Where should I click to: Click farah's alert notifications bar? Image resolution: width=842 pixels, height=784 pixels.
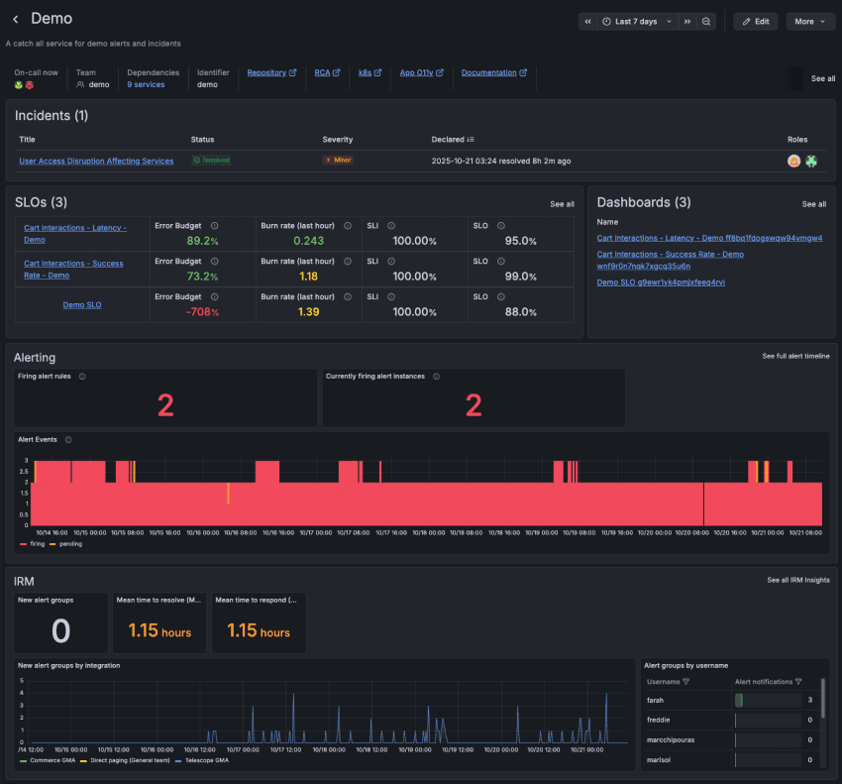pyautogui.click(x=739, y=700)
